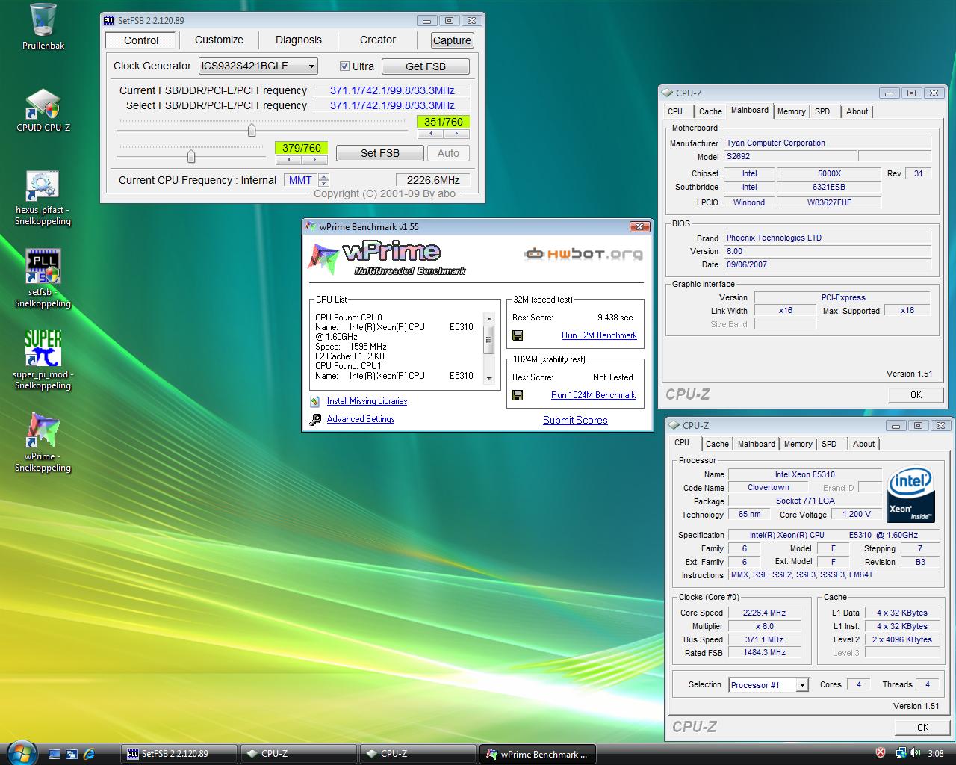Click the Run 32M Benchmark link
The image size is (956, 765).
click(599, 335)
